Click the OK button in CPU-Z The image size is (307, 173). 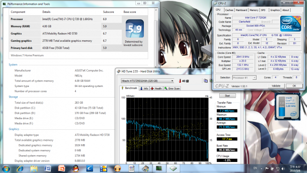click(x=294, y=86)
